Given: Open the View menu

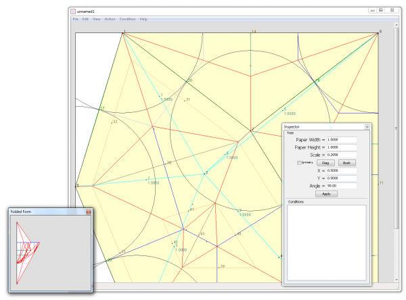Looking at the screenshot, I should click(96, 19).
